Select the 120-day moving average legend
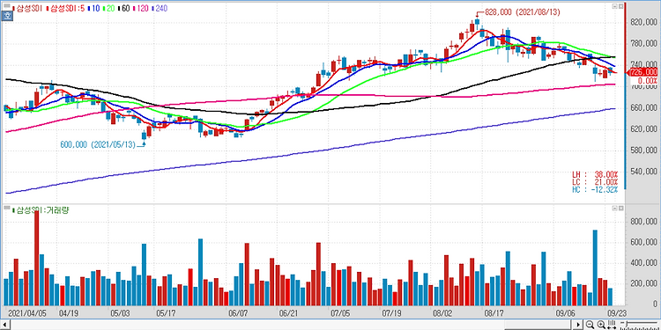The image size is (661, 330). (x=140, y=8)
